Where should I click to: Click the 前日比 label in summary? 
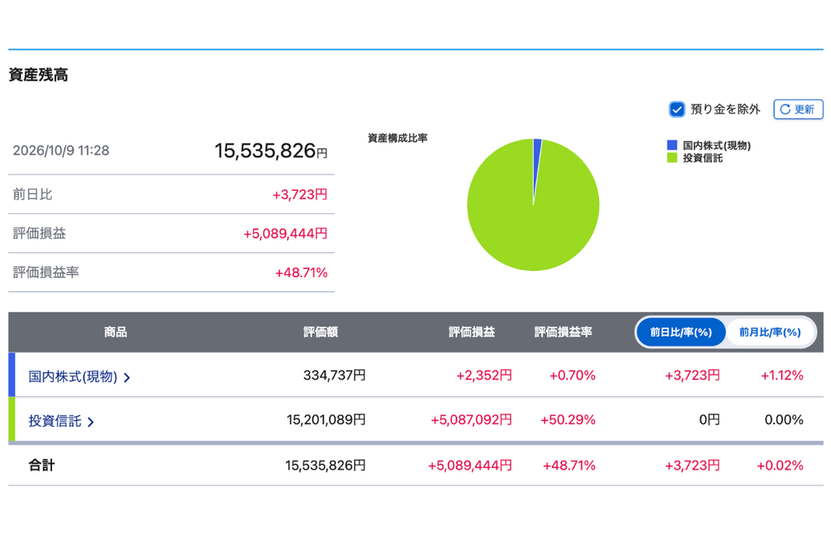pos(32,195)
